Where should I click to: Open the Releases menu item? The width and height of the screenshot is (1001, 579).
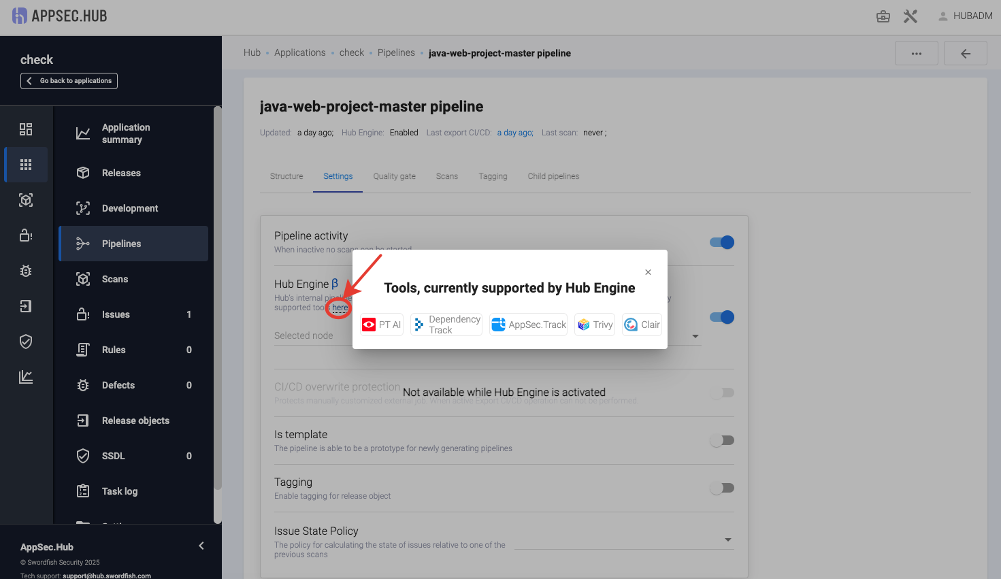point(121,173)
